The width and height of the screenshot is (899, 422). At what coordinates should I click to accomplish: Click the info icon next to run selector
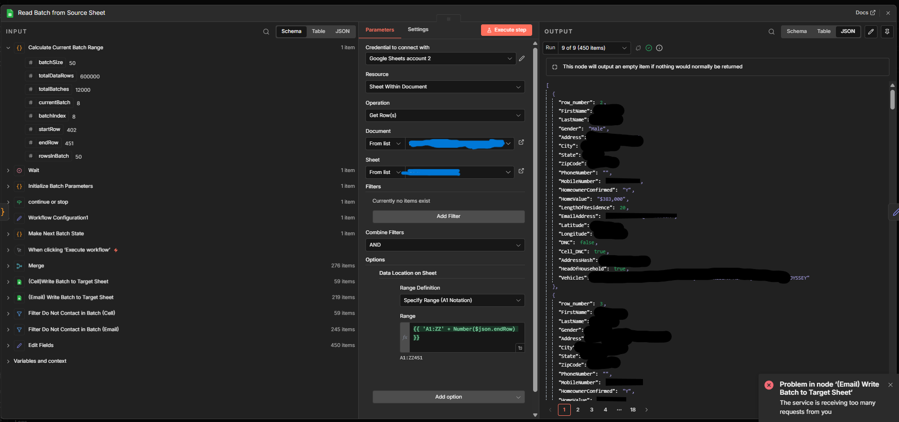(x=659, y=48)
